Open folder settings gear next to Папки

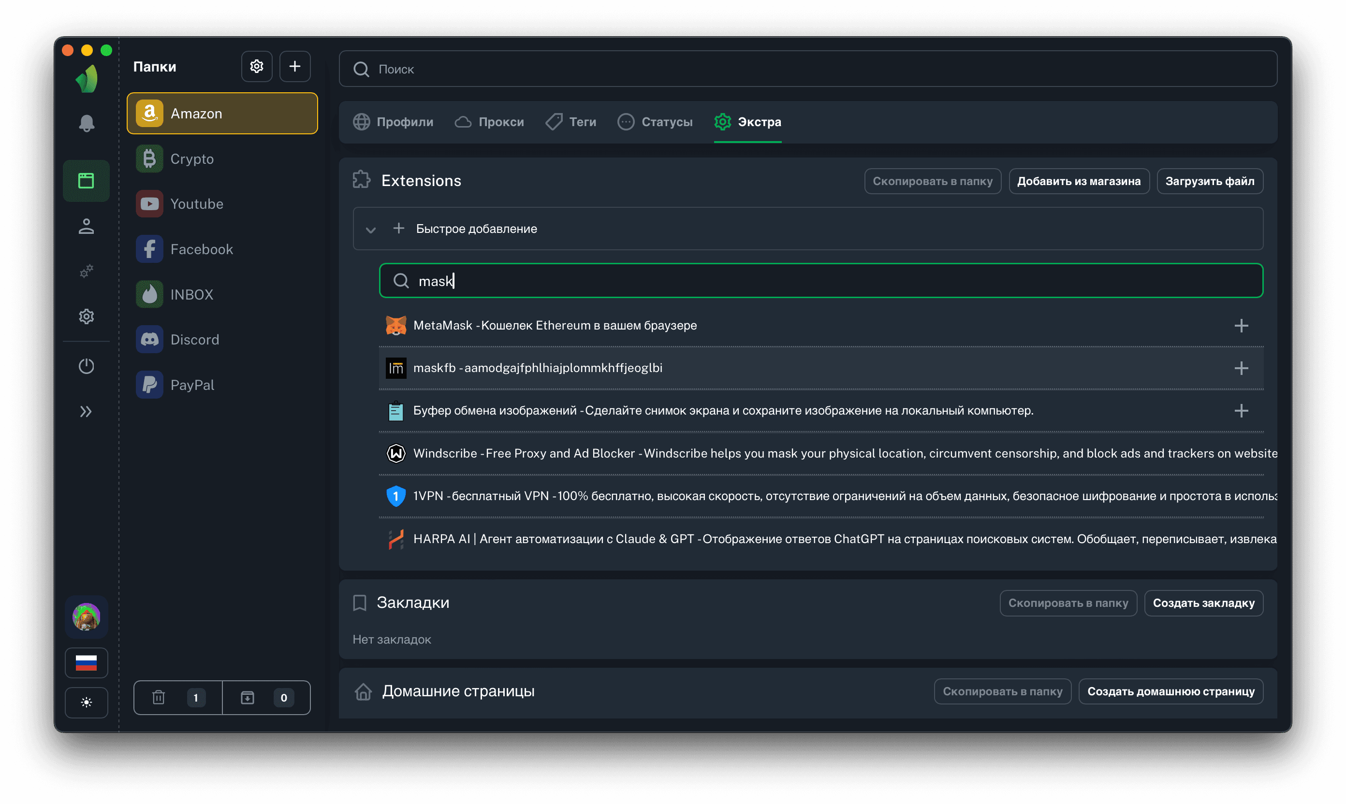click(256, 67)
